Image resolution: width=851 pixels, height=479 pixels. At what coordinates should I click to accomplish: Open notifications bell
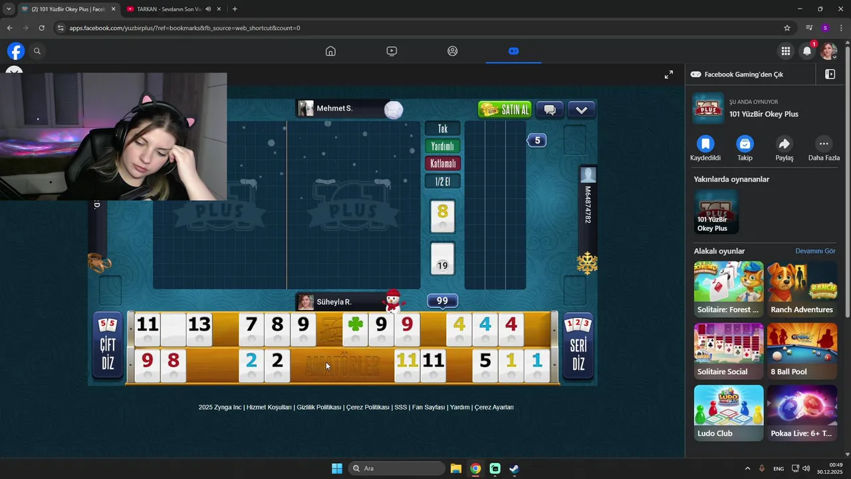(x=807, y=51)
